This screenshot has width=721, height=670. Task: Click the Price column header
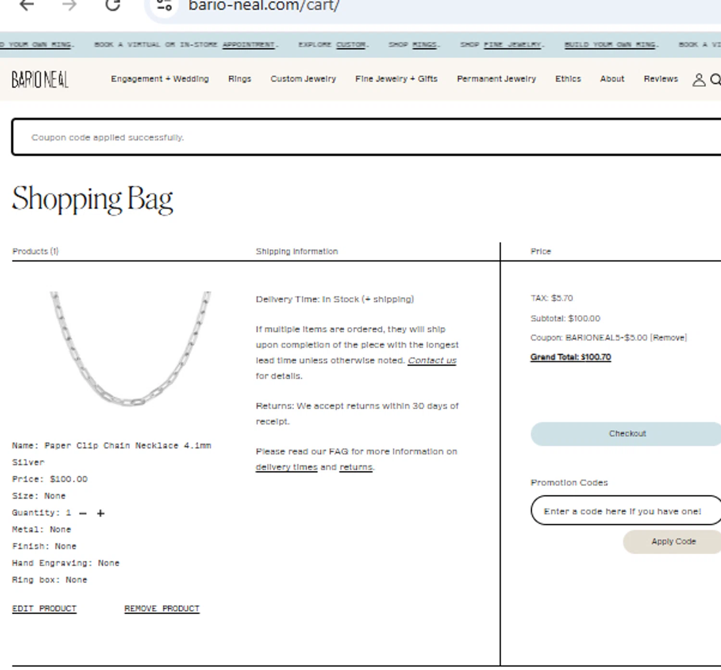pyautogui.click(x=541, y=251)
